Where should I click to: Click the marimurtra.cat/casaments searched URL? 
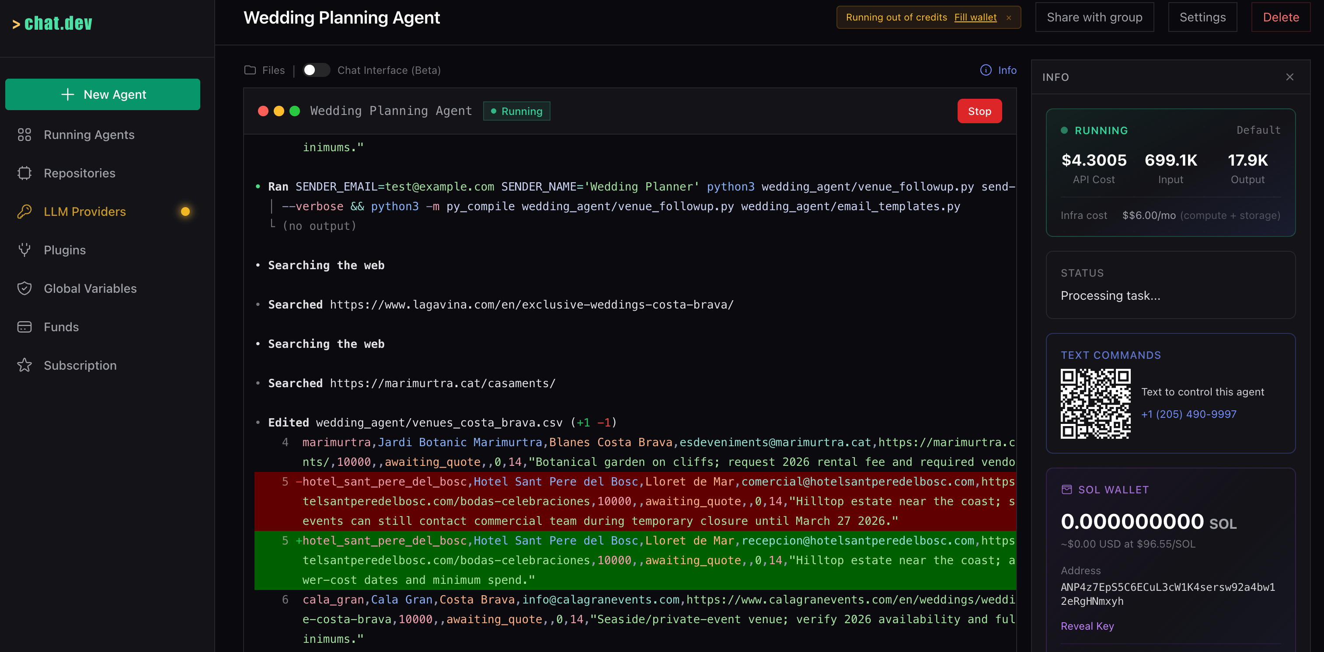[x=442, y=383]
